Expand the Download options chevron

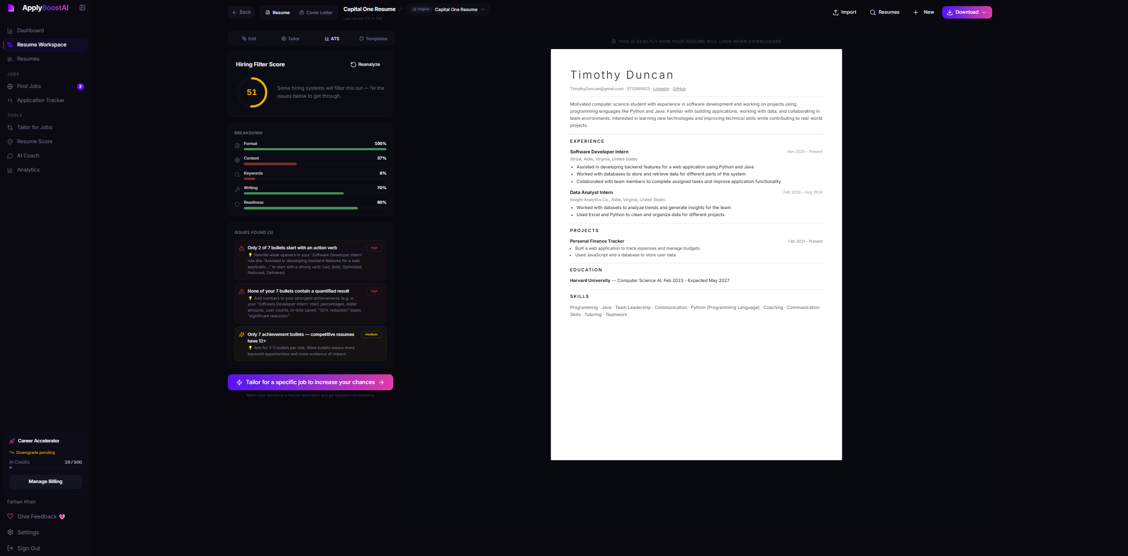[984, 12]
